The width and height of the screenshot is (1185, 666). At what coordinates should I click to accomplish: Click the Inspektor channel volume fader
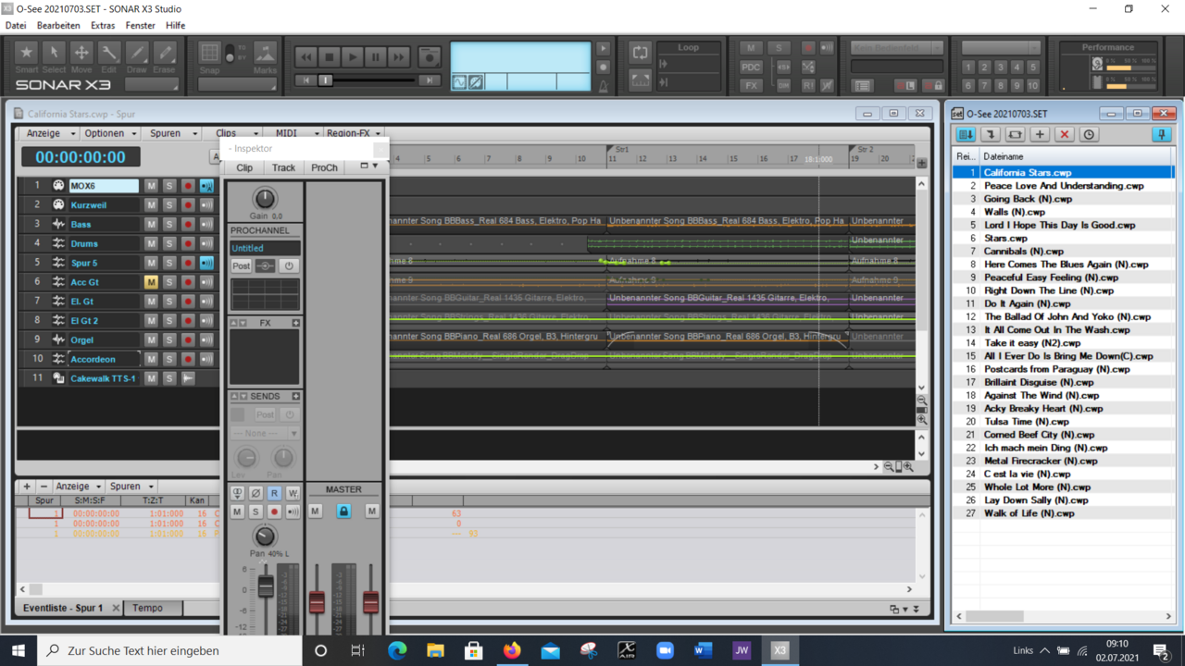click(266, 586)
